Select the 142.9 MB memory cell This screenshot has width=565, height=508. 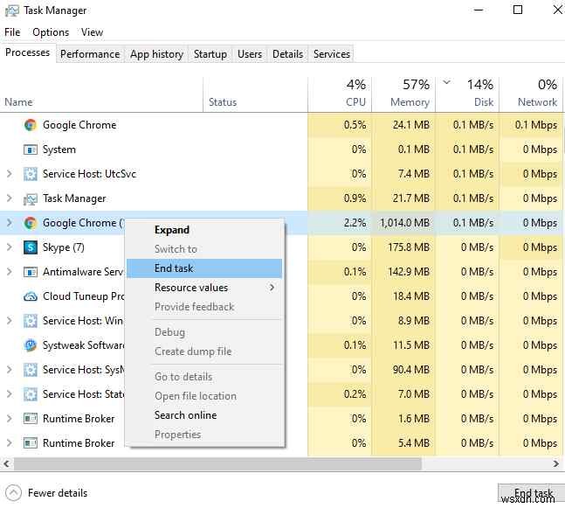tap(403, 272)
